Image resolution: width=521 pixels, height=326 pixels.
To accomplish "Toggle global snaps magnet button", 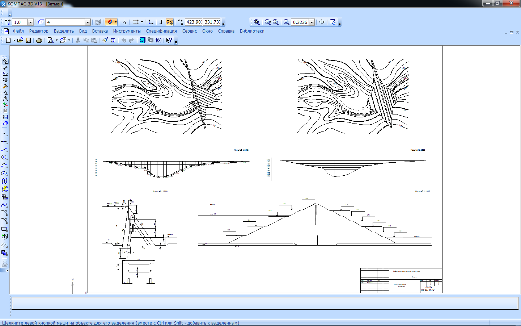I will (110, 22).
